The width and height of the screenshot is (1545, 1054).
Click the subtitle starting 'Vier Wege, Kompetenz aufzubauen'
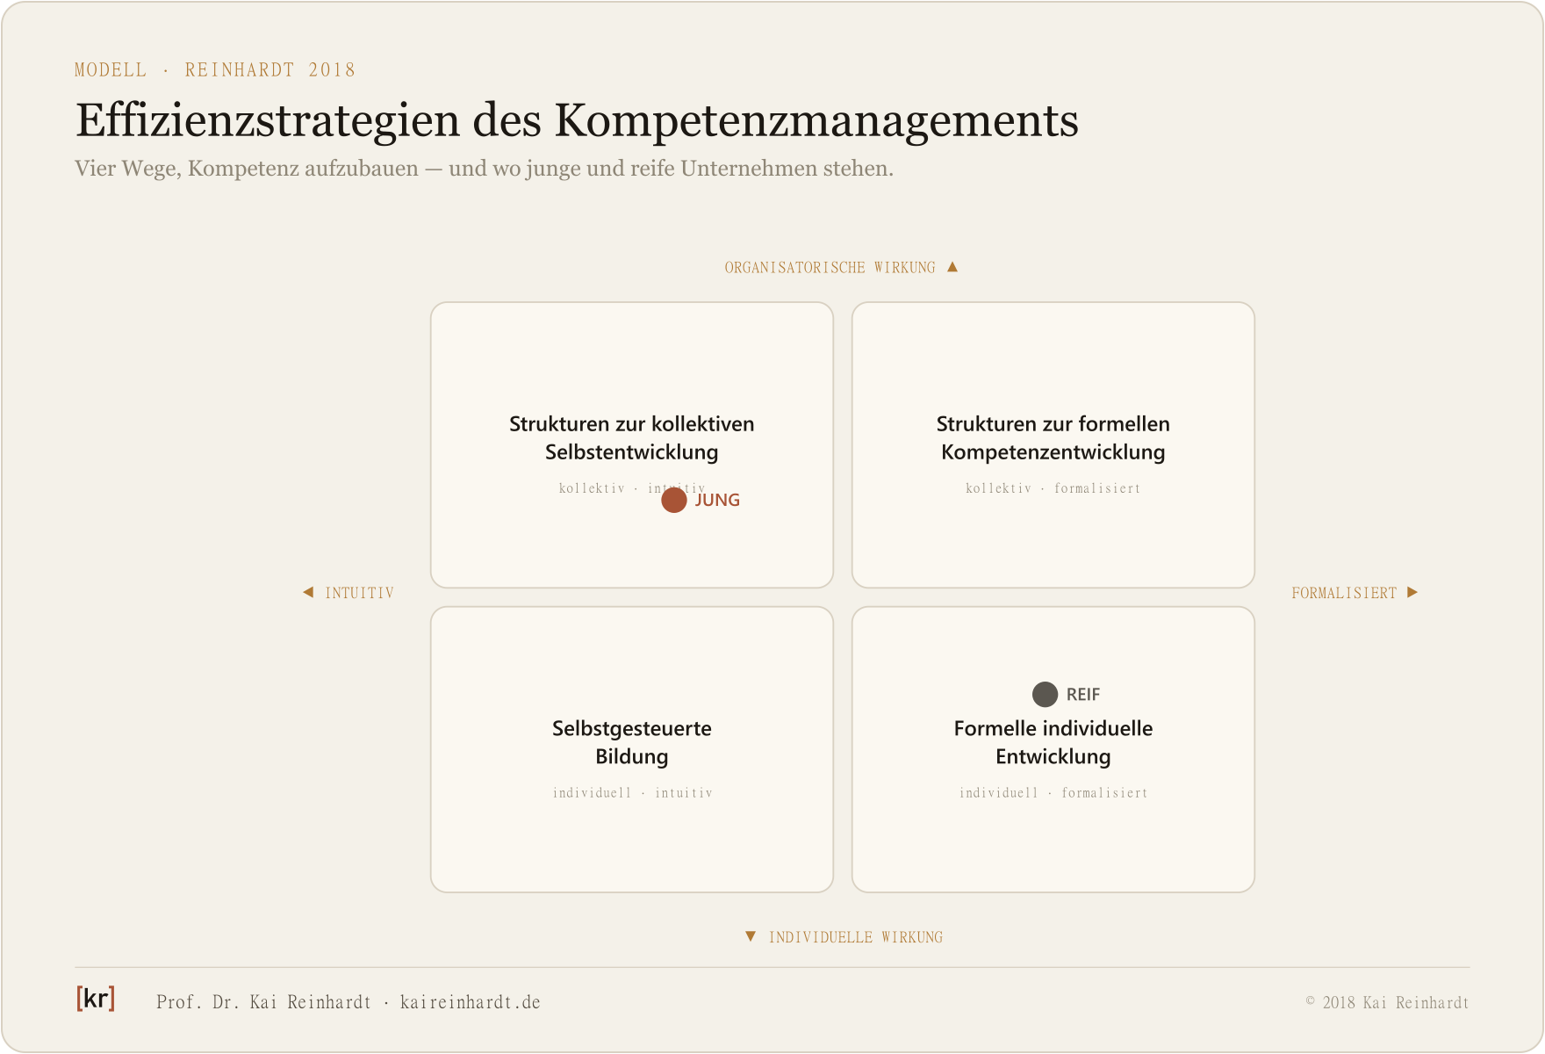pyautogui.click(x=484, y=169)
